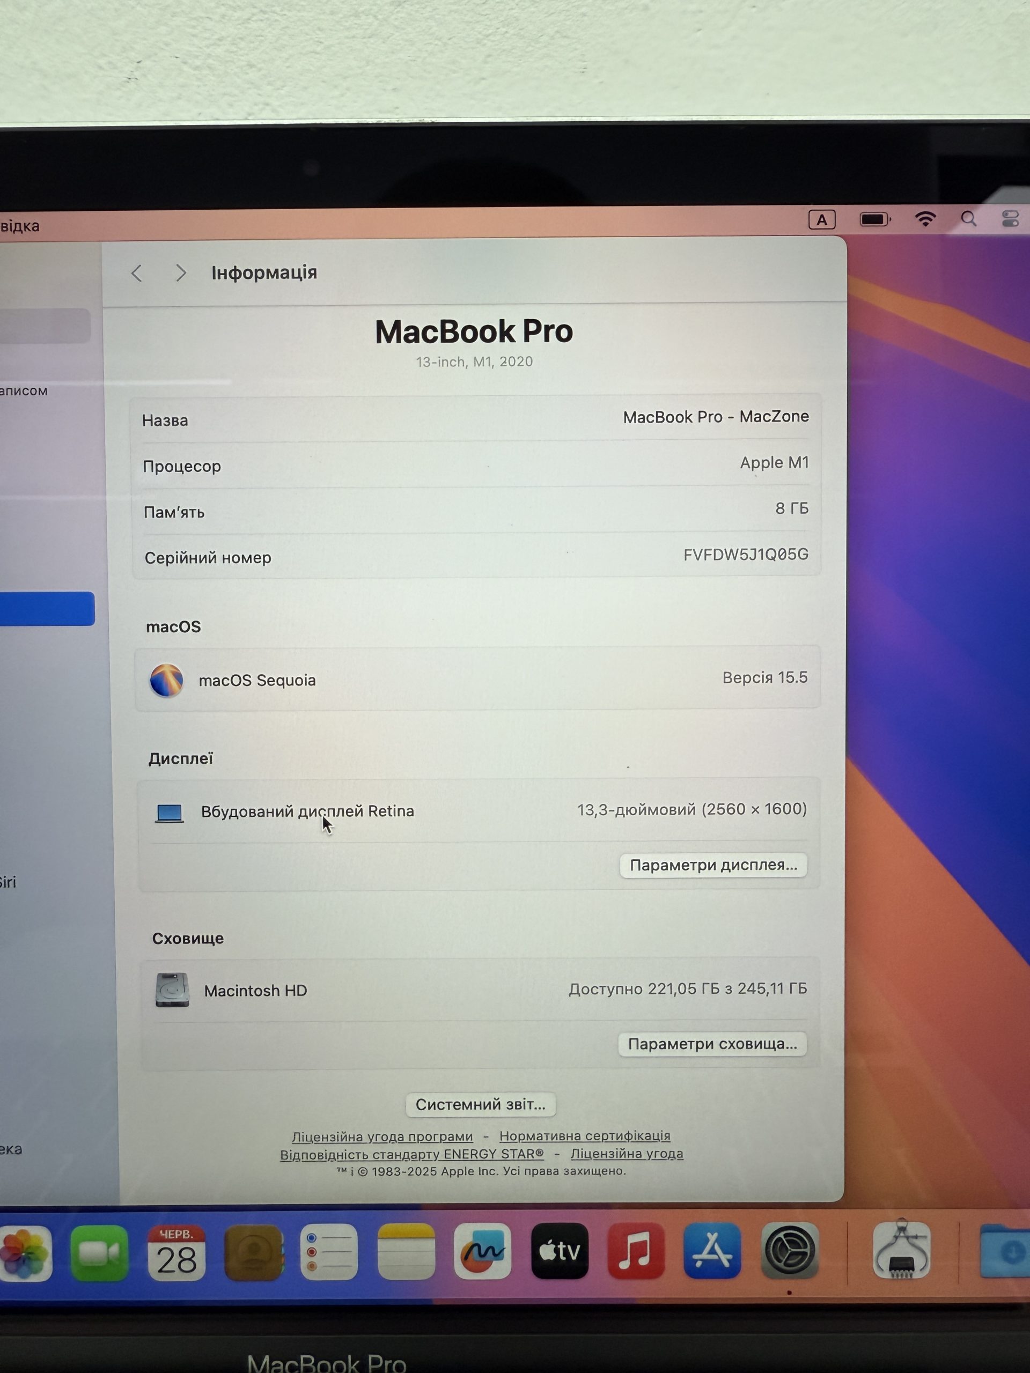Click the name value MacBook Pro - MacZone

(x=716, y=417)
